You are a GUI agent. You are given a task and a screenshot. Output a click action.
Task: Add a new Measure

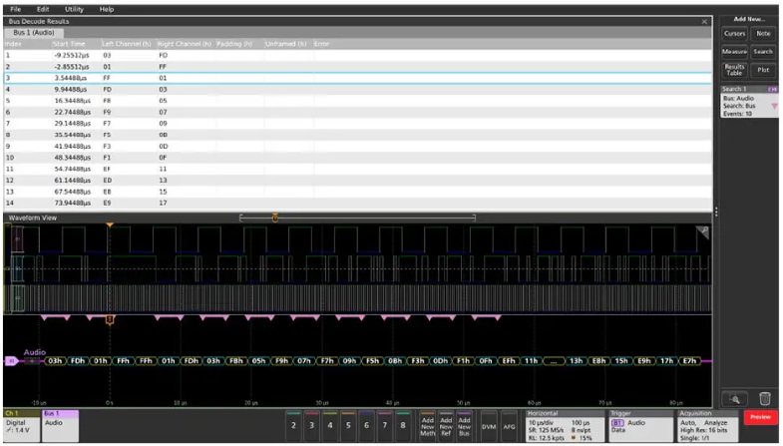click(x=734, y=52)
